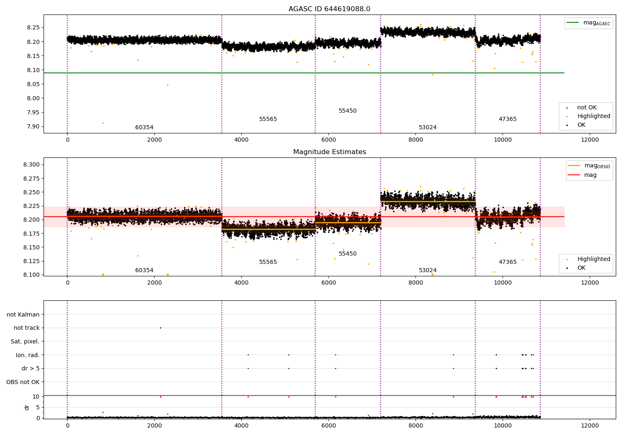Click obsid label 47365 in Magnitude Estimates plot
The width and height of the screenshot is (622, 435).
coord(508,262)
